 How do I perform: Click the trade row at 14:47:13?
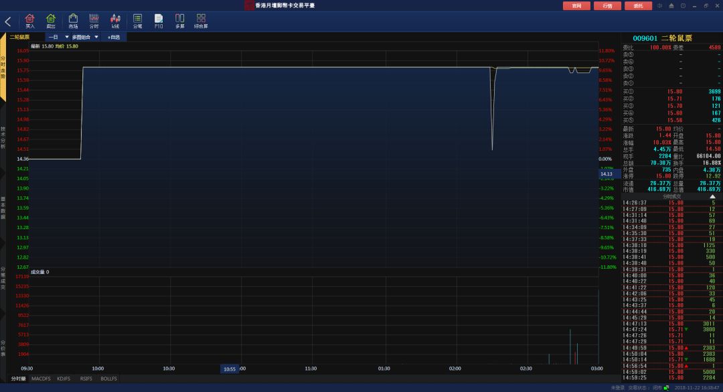click(x=671, y=324)
